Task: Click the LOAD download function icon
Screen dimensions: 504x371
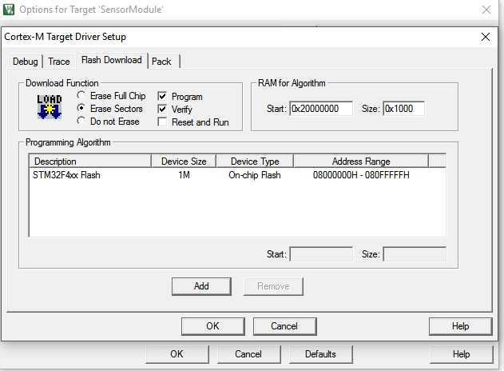Action: coord(50,107)
